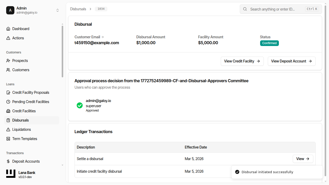This screenshot has height=185, width=329.
Task: Expand the Admin account switcher chevron
Action: click(x=58, y=10)
